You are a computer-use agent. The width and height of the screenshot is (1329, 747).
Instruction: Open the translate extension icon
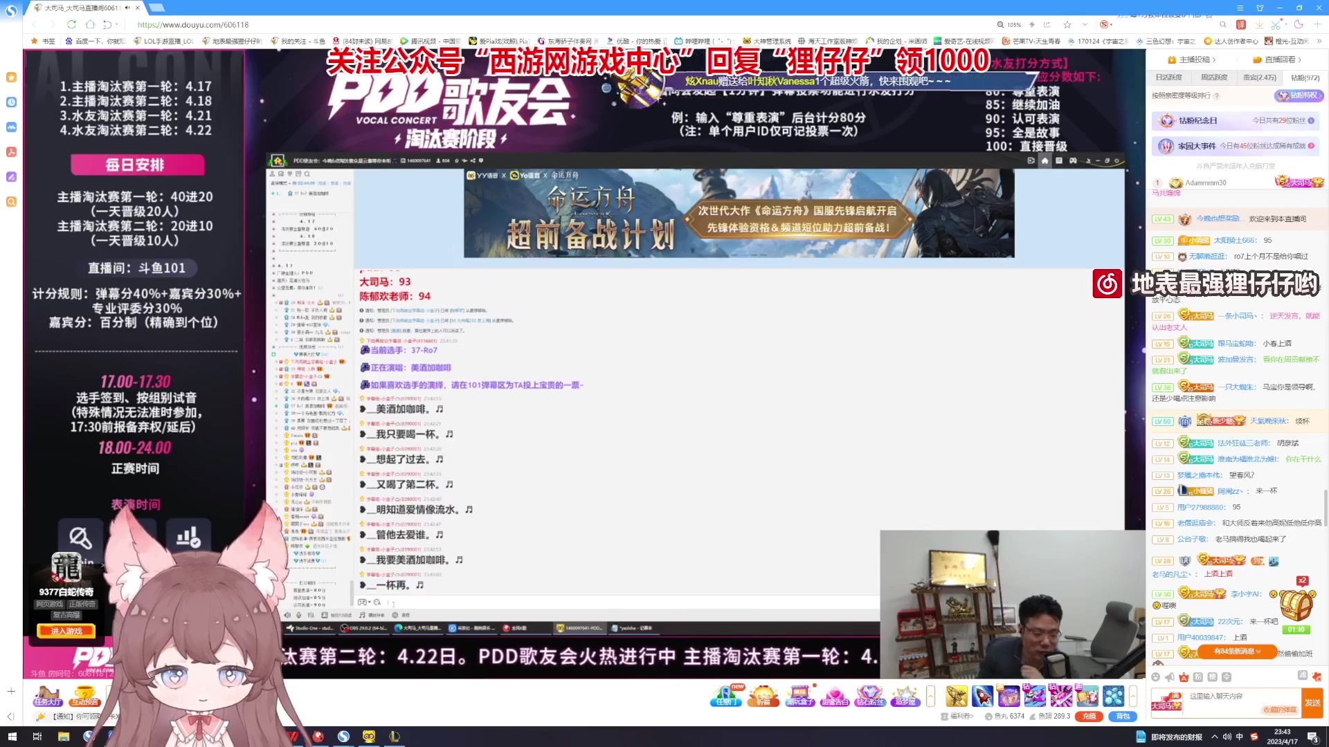pos(1241,24)
